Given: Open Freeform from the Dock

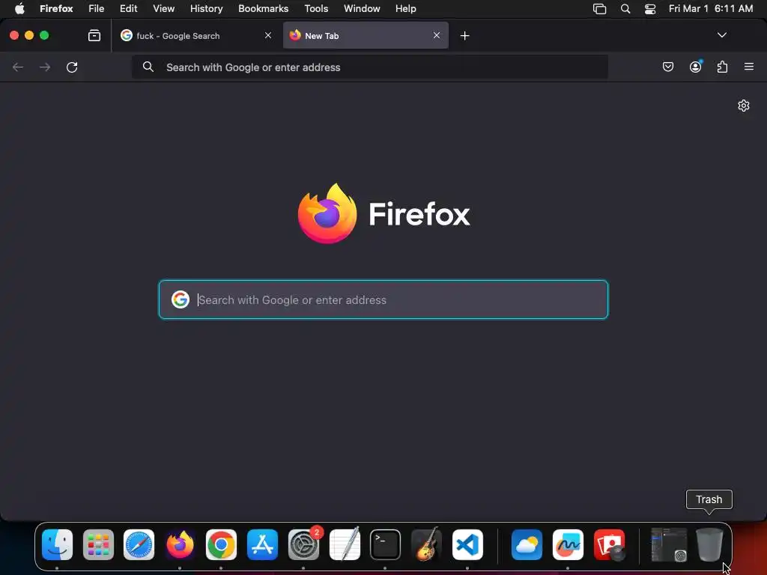Looking at the screenshot, I should click(x=568, y=544).
